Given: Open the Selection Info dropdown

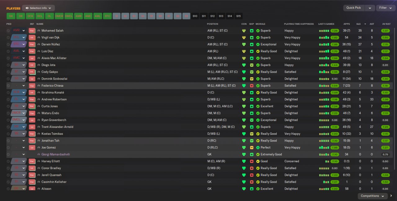Looking at the screenshot, I should (x=38, y=8).
